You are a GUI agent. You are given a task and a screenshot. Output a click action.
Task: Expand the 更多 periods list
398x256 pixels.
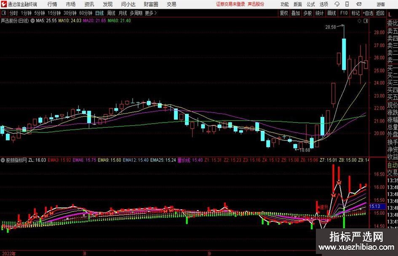pyautogui.click(x=151, y=13)
